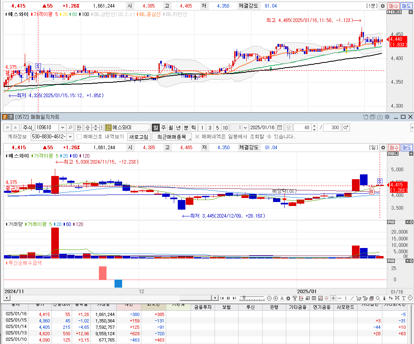
Task: Open the account number 530-8830-4612 dropdown
Action: 70,137
